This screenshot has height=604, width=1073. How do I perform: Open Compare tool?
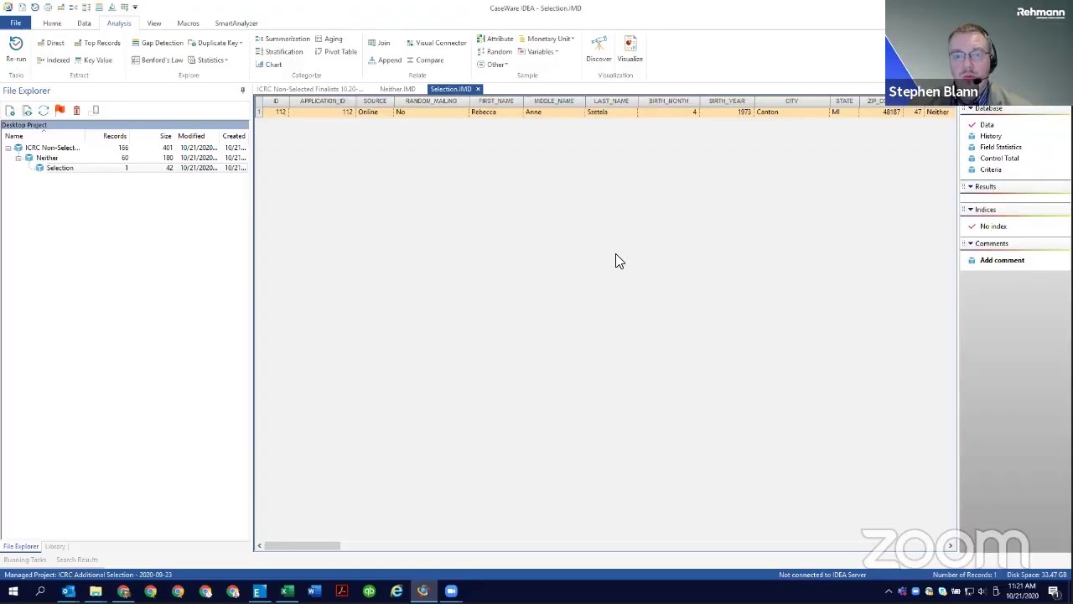tap(425, 60)
